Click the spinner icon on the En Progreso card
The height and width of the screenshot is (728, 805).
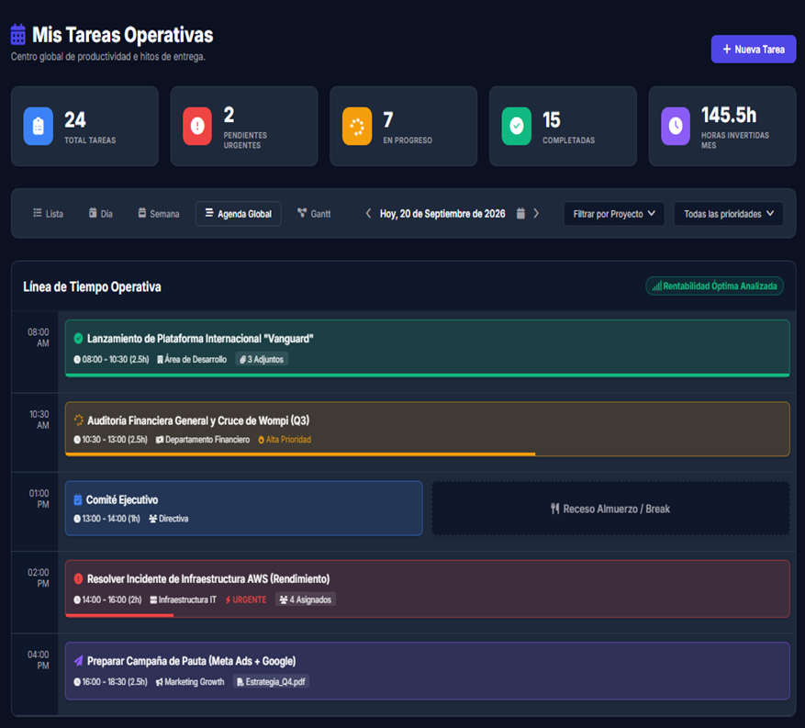pos(356,126)
